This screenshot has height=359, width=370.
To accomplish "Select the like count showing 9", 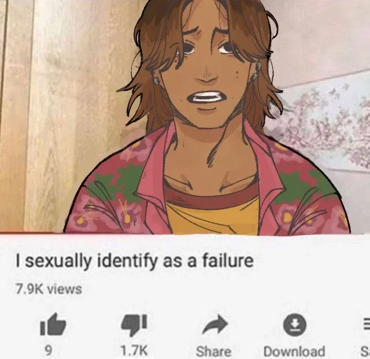I will click(48, 351).
